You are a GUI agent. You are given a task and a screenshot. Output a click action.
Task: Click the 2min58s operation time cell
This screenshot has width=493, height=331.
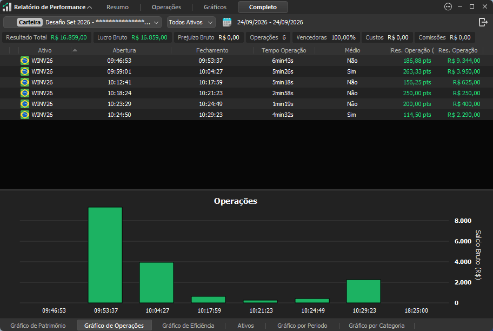[283, 93]
